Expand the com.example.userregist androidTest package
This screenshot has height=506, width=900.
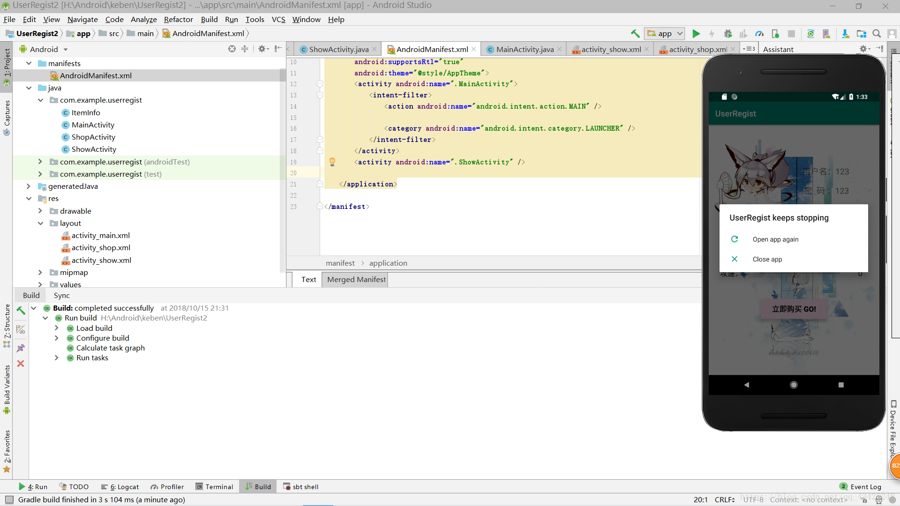[40, 161]
